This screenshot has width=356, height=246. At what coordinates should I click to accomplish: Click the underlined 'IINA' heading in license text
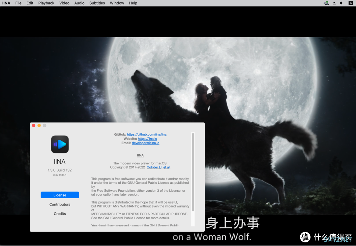[x=140, y=155]
